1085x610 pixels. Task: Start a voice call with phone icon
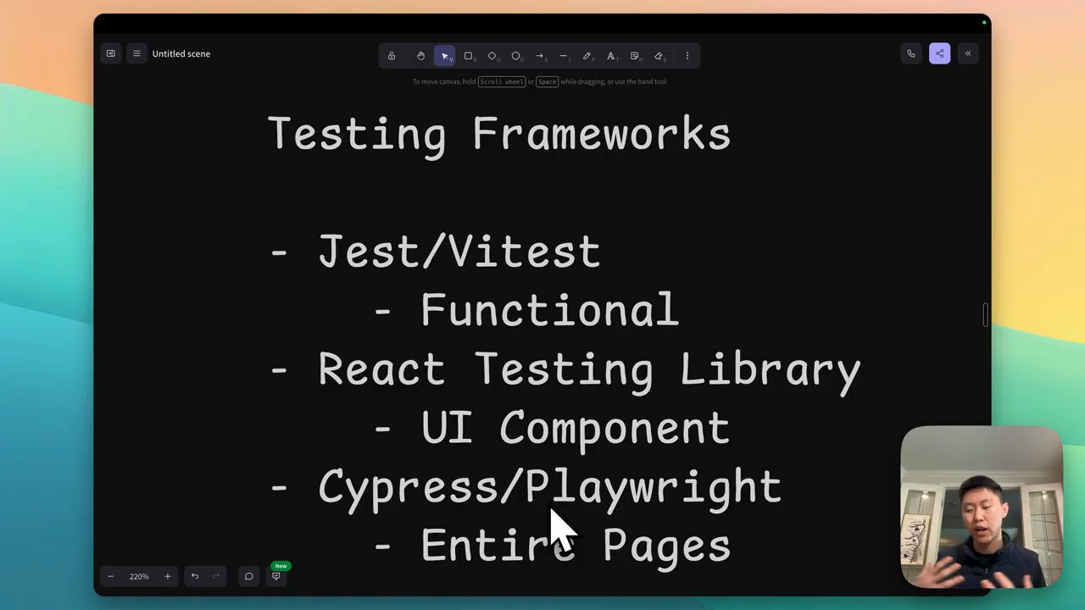click(911, 53)
